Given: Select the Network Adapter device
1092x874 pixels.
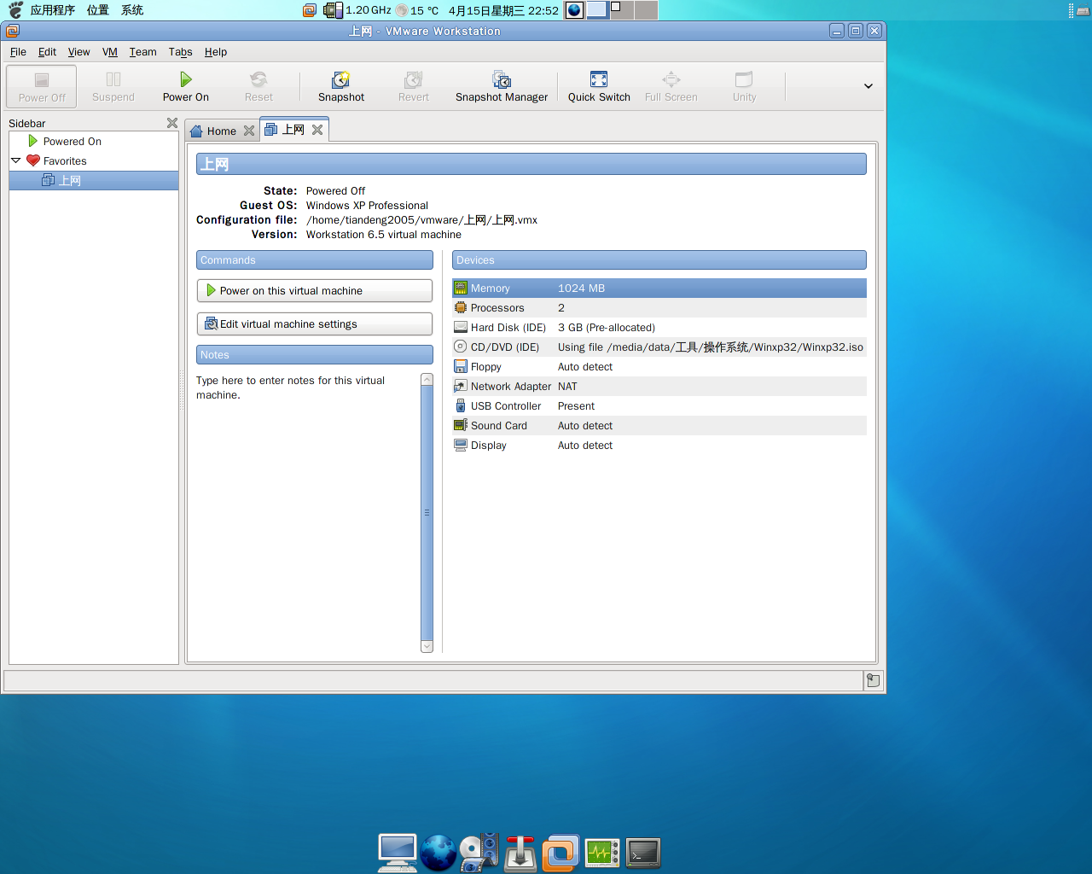Looking at the screenshot, I should [x=659, y=387].
